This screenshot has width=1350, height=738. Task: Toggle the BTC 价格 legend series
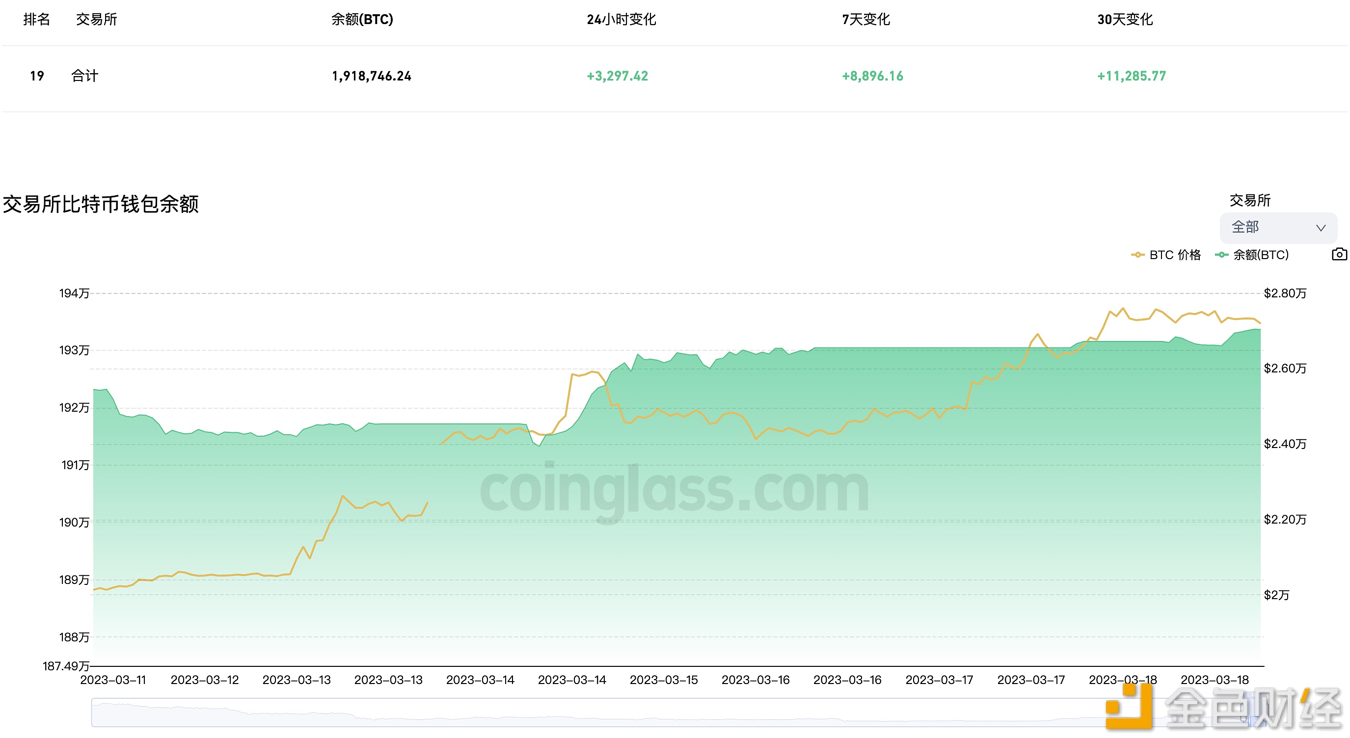point(1165,255)
